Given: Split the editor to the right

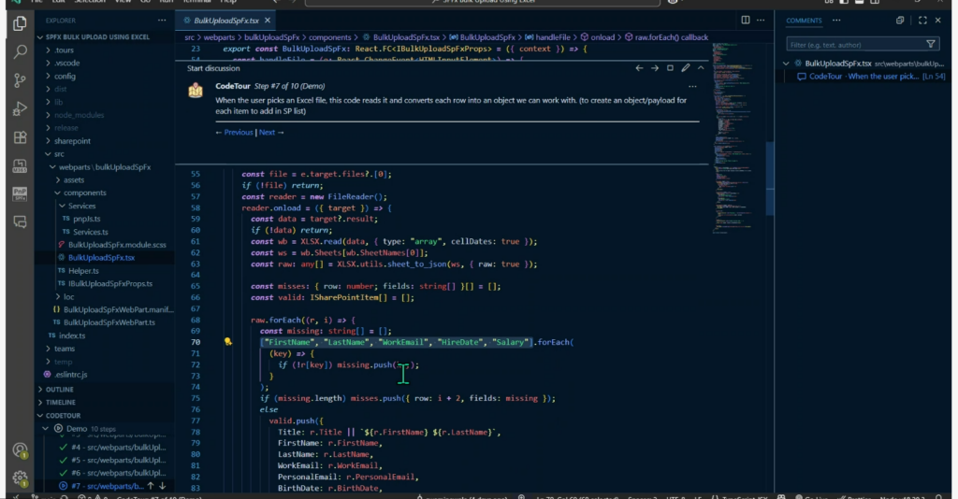Looking at the screenshot, I should coord(746,21).
